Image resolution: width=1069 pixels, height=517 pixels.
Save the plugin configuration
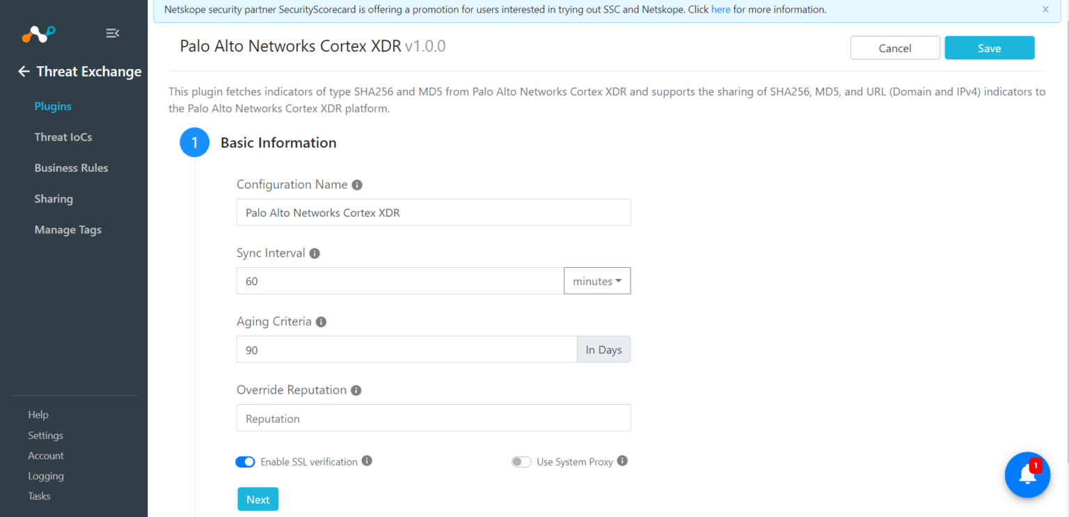989,47
